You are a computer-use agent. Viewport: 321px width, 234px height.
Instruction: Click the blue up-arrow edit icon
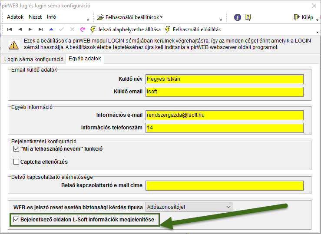[51, 30]
